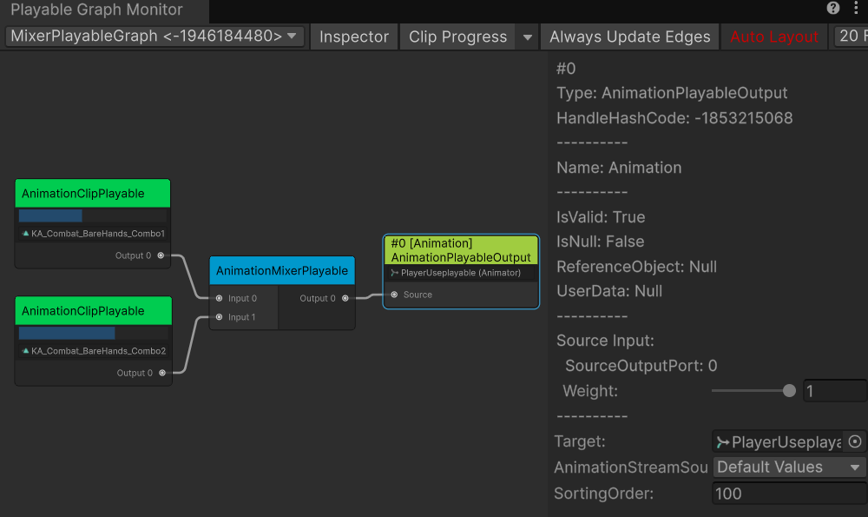Toggle the Auto Layout button

pyautogui.click(x=774, y=37)
